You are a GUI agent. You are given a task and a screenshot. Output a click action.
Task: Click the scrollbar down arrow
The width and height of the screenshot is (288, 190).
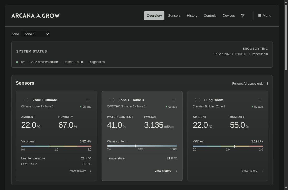point(286,188)
